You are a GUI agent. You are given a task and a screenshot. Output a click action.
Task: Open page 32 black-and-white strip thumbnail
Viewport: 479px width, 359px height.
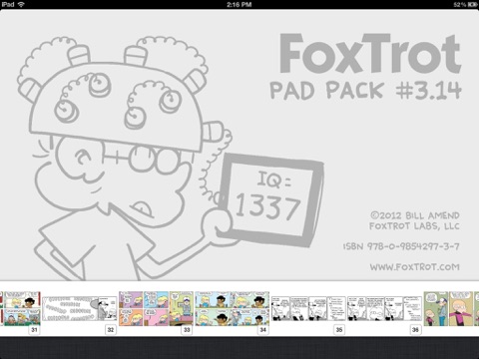[80, 309]
